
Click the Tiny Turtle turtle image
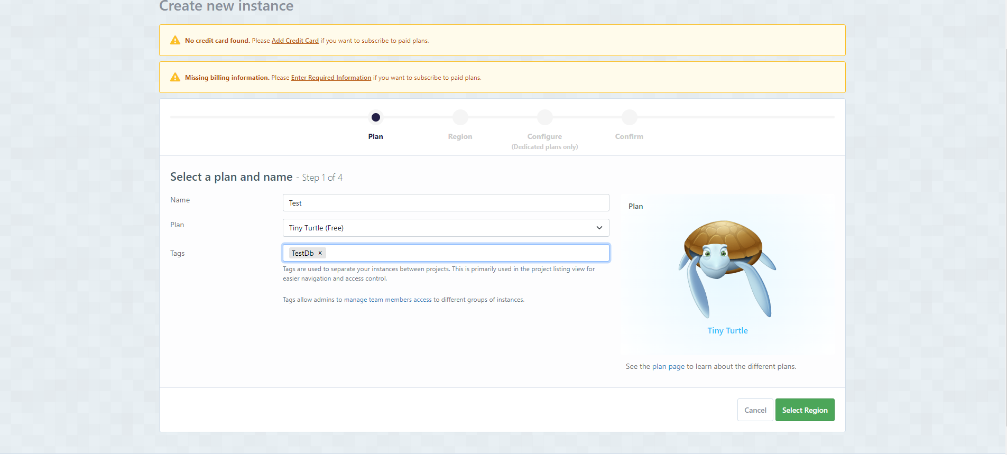pyautogui.click(x=727, y=269)
